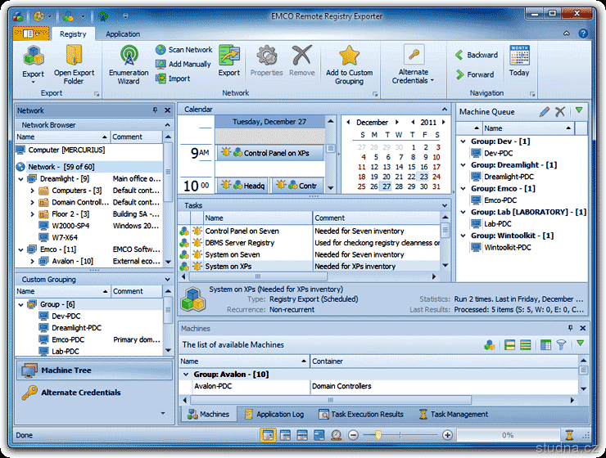Pin the Network panel using pushpin
The height and width of the screenshot is (458, 606).
155,110
